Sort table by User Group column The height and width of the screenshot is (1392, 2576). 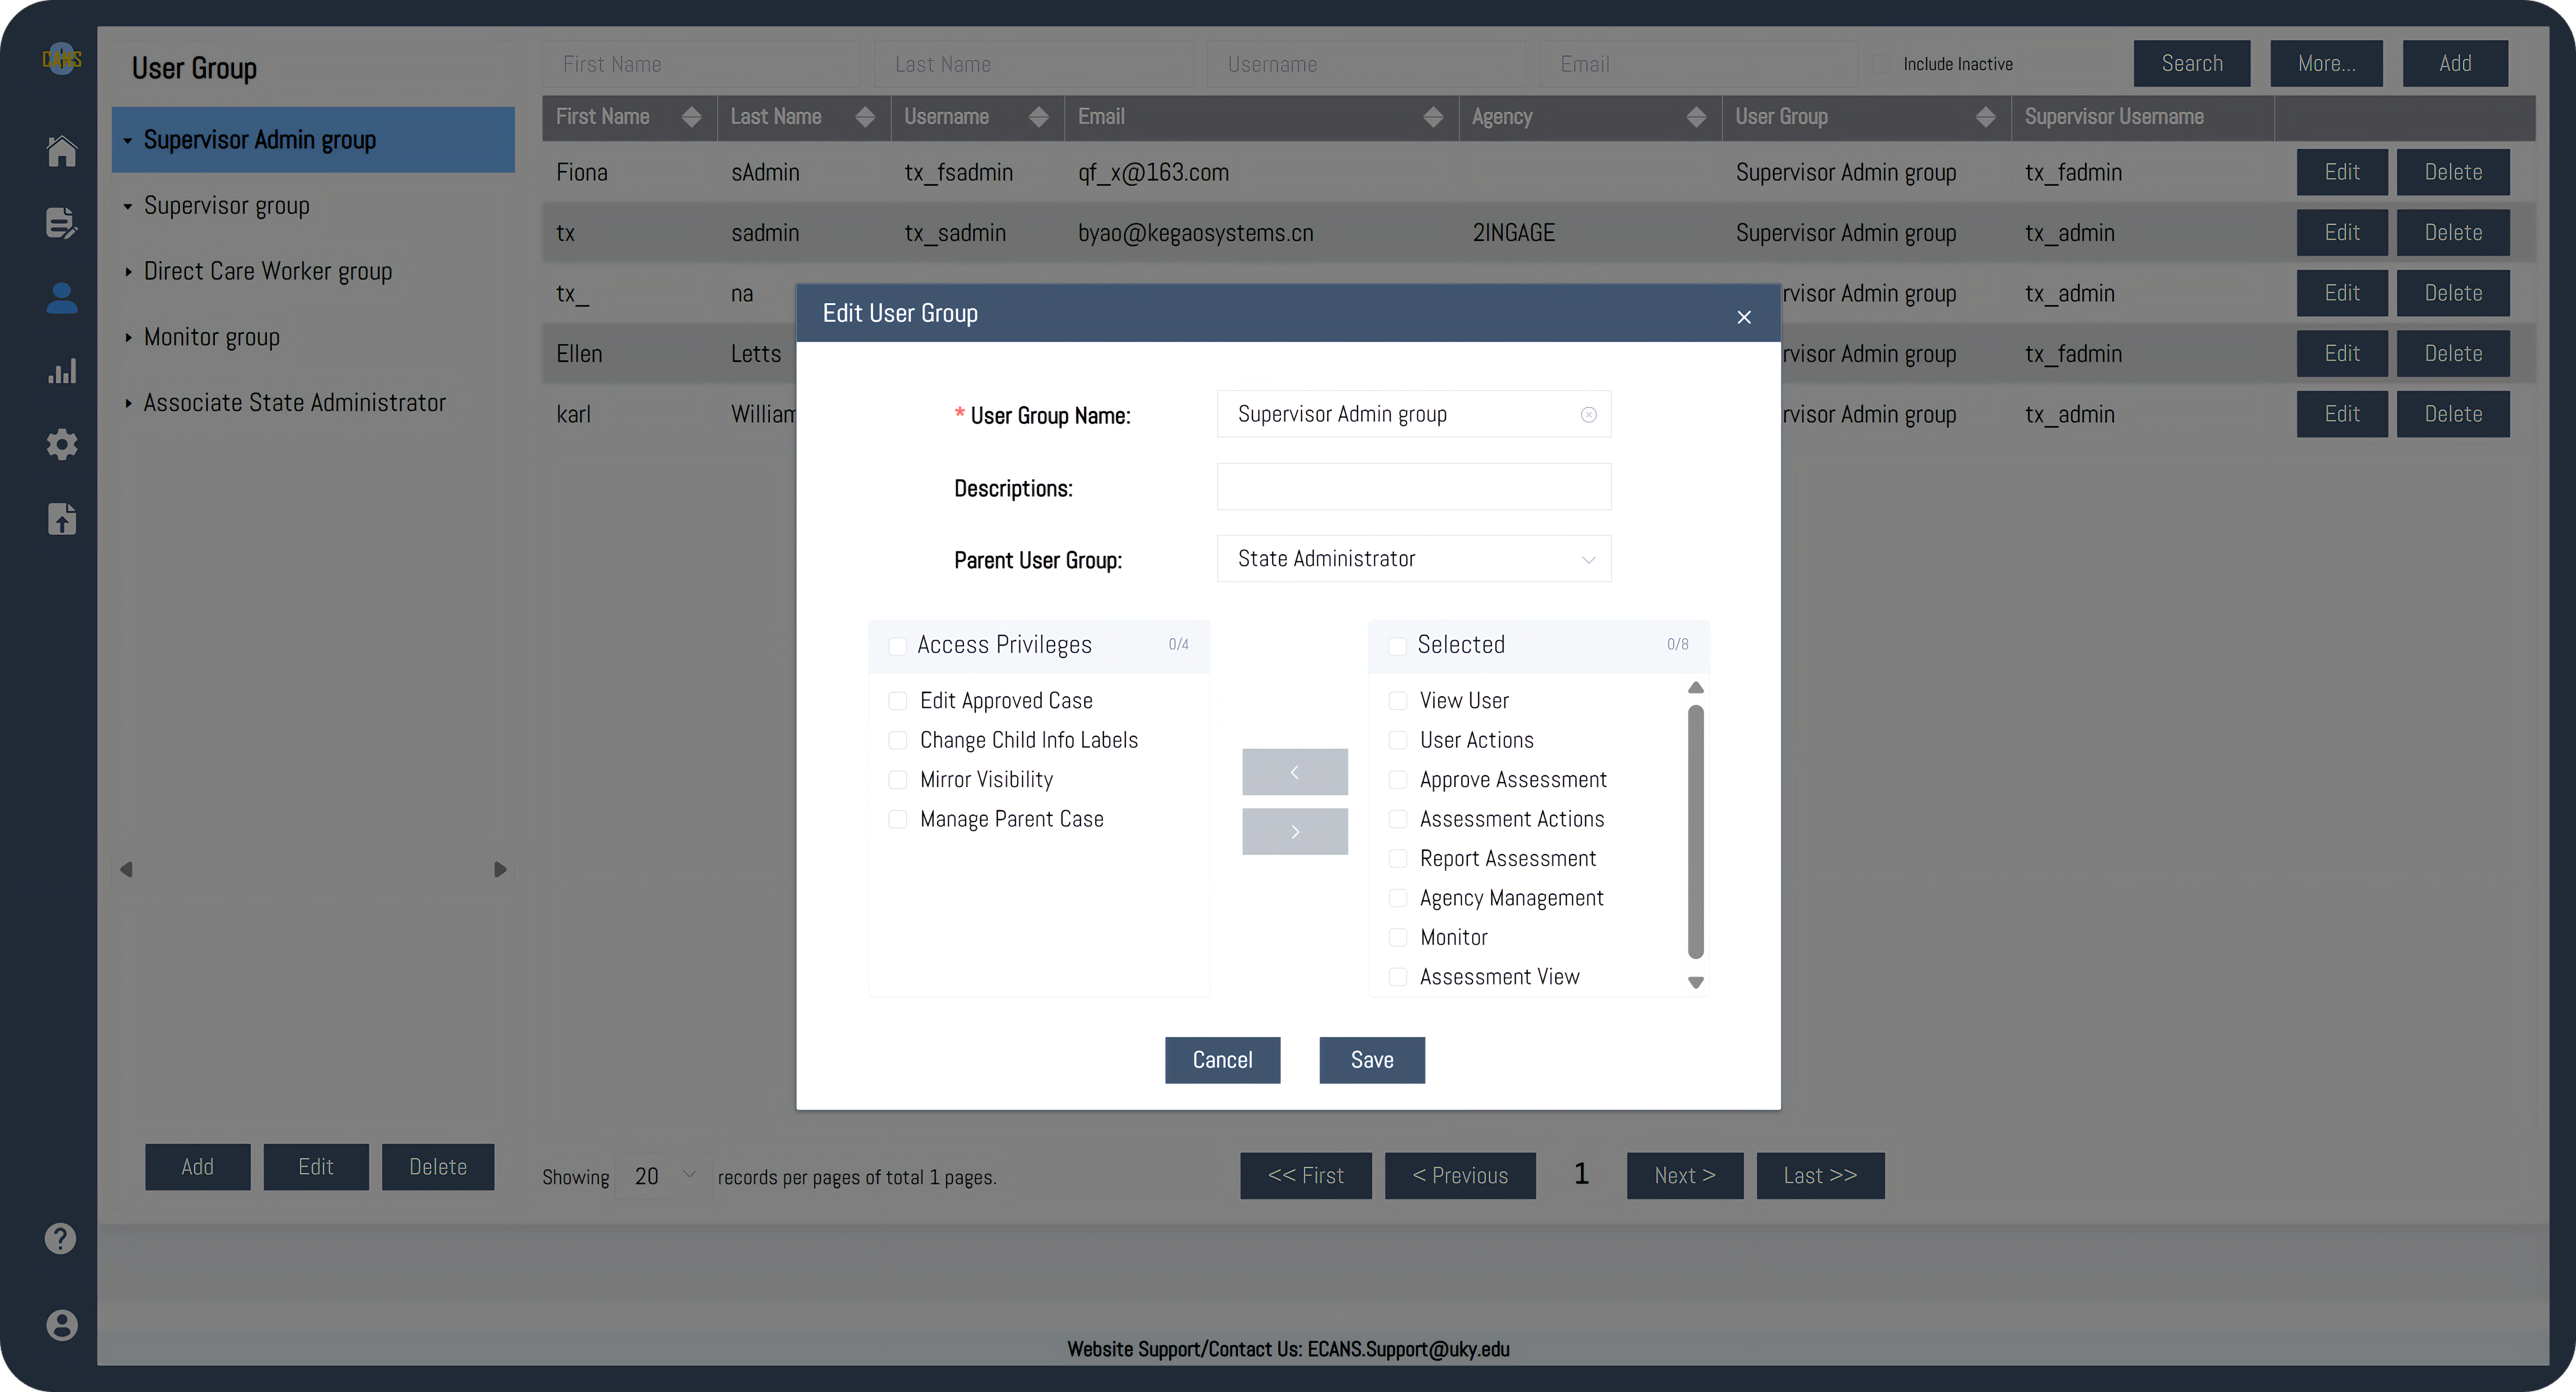click(1985, 117)
